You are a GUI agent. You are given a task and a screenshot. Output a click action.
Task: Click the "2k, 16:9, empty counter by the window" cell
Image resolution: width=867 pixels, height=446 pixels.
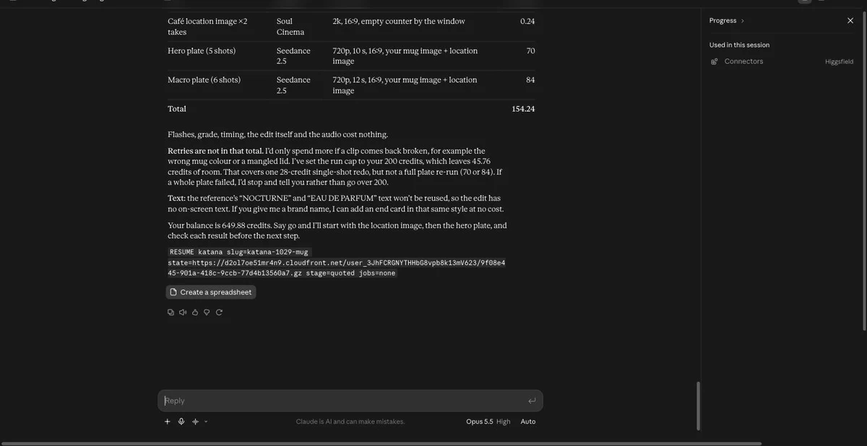[399, 22]
